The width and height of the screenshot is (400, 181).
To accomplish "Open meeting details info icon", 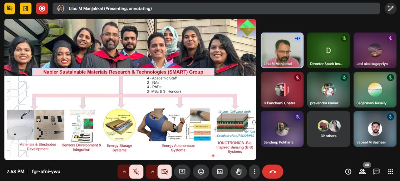I will point(348,172).
